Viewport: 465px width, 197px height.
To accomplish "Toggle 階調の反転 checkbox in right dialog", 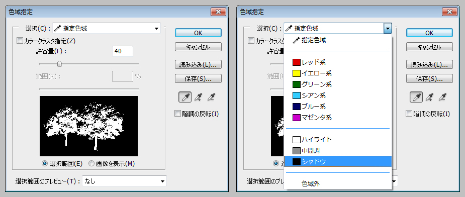I will tap(409, 114).
